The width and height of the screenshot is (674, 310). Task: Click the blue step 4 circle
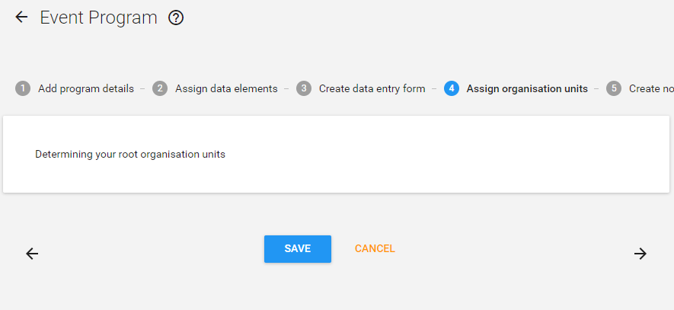[x=452, y=88]
